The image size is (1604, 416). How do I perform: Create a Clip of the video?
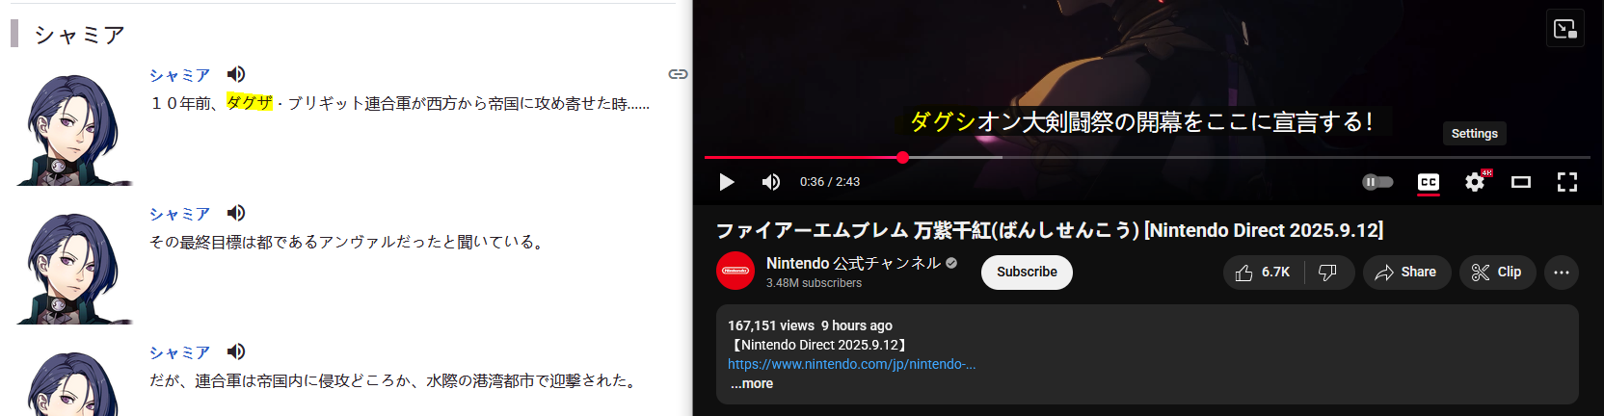[1497, 273]
